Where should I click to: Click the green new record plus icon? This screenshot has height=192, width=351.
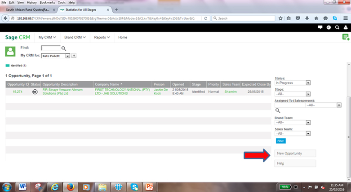tap(346, 37)
